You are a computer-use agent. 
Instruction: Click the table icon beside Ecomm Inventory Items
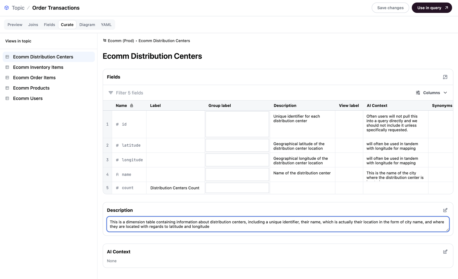(x=7, y=67)
